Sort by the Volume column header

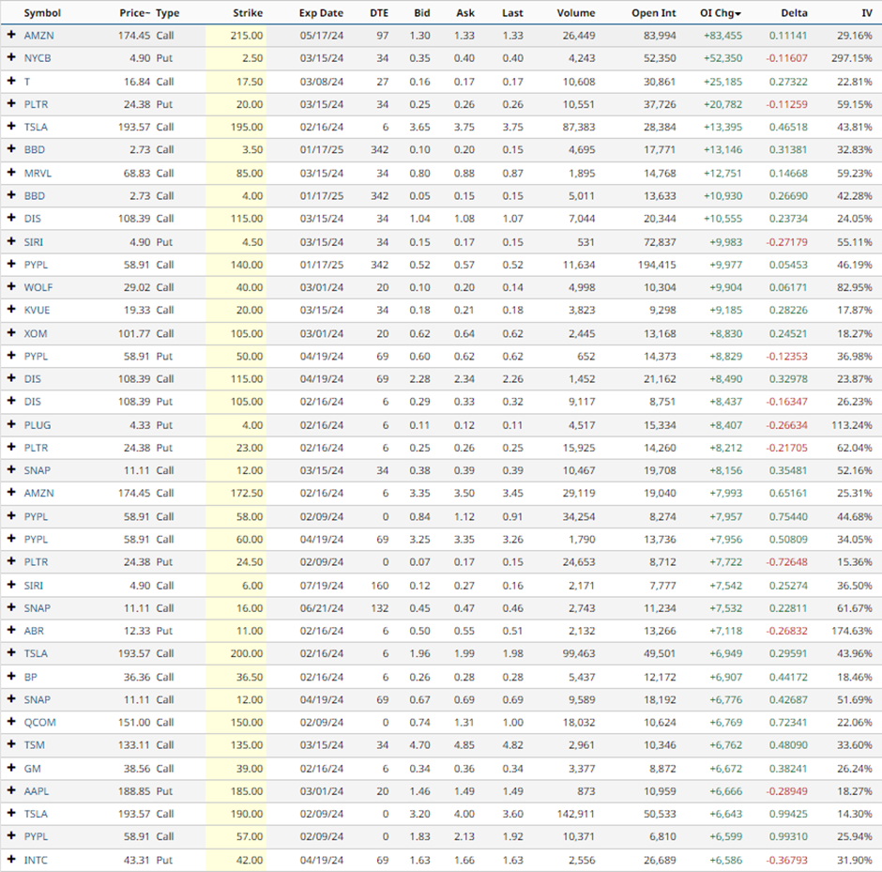click(x=576, y=13)
